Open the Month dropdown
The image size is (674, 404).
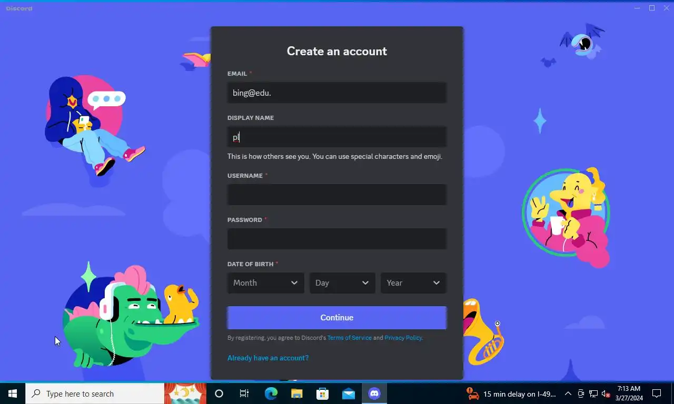point(266,283)
